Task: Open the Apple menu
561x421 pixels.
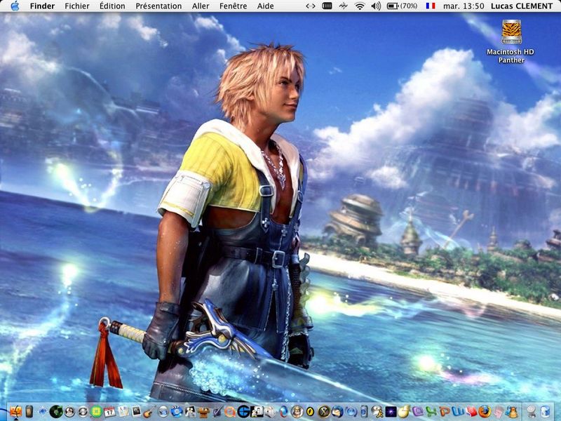Action: (x=15, y=6)
